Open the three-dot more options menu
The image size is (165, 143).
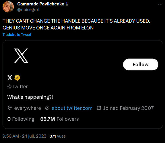tap(160, 4)
